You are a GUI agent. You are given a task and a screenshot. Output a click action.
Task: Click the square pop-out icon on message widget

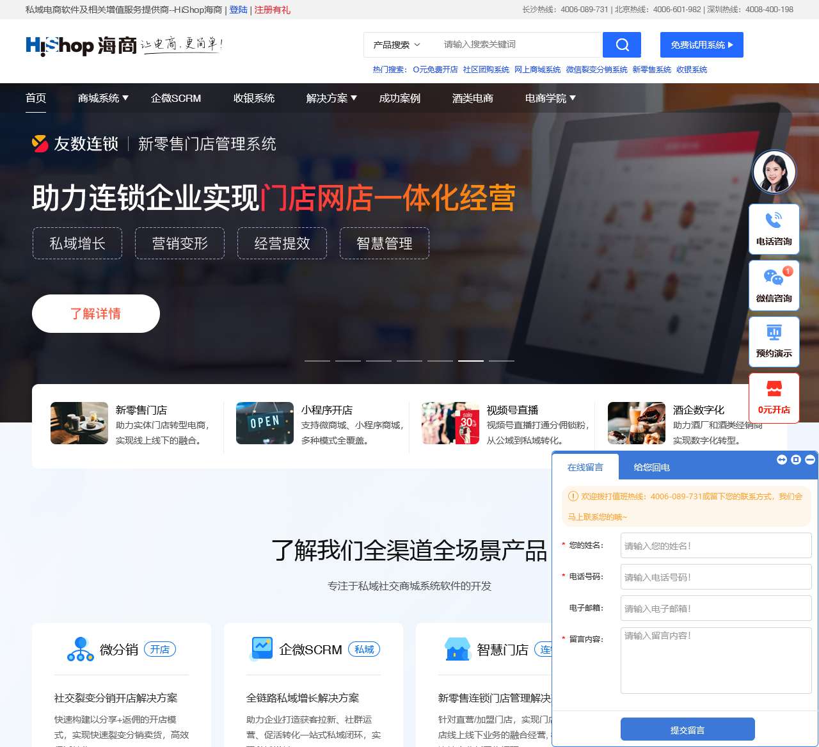coord(796,460)
